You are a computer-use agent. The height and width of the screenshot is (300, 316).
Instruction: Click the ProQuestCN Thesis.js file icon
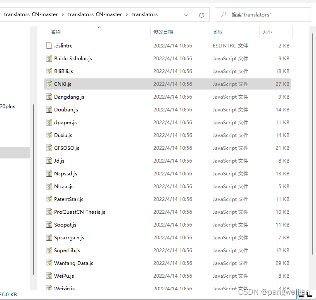coord(49,212)
